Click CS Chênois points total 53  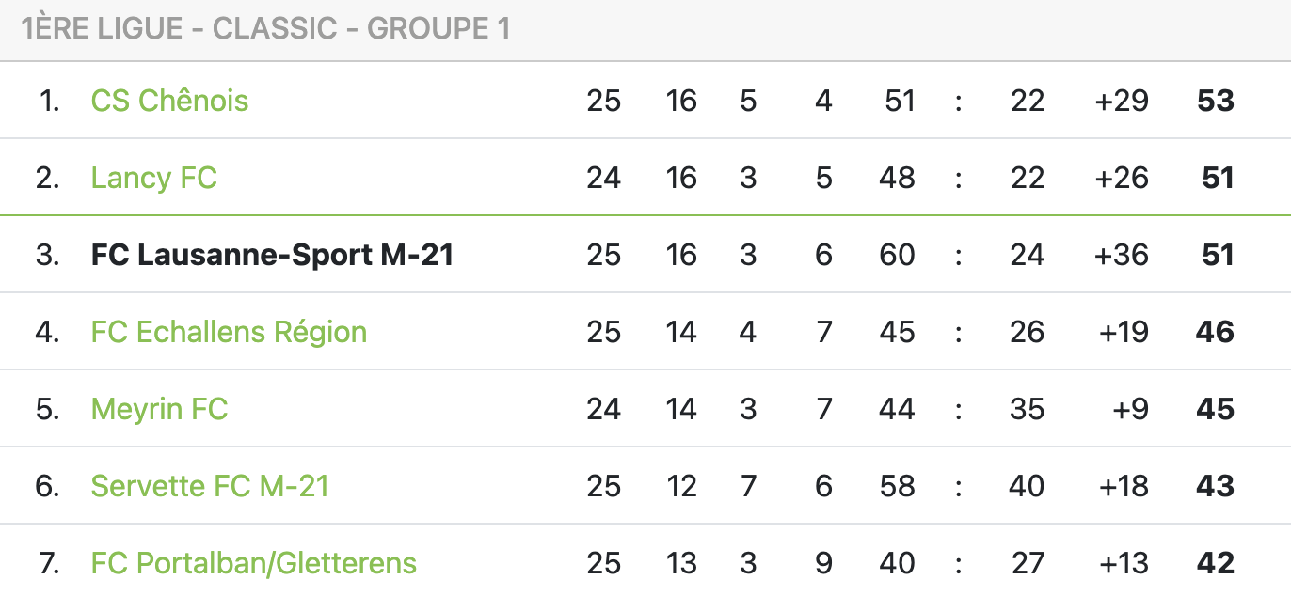tap(1216, 101)
